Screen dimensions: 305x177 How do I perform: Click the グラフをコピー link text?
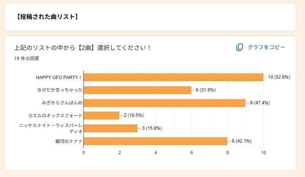(x=266, y=47)
